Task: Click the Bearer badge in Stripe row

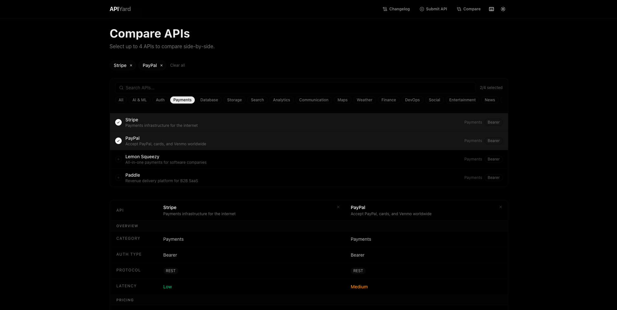Action: point(493,122)
